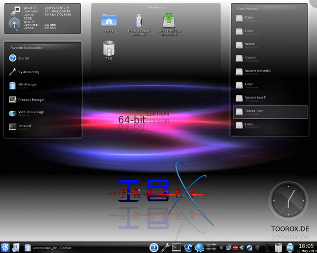
Task: Click the wrench icon in the taskbar
Action: point(165,247)
